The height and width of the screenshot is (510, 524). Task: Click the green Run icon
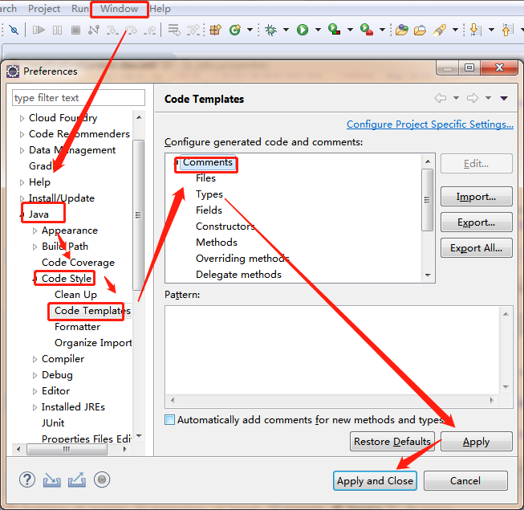tap(303, 30)
